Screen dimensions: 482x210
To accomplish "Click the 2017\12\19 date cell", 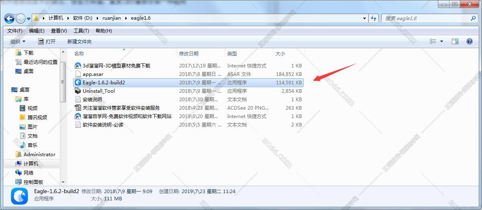I will pos(200,65).
